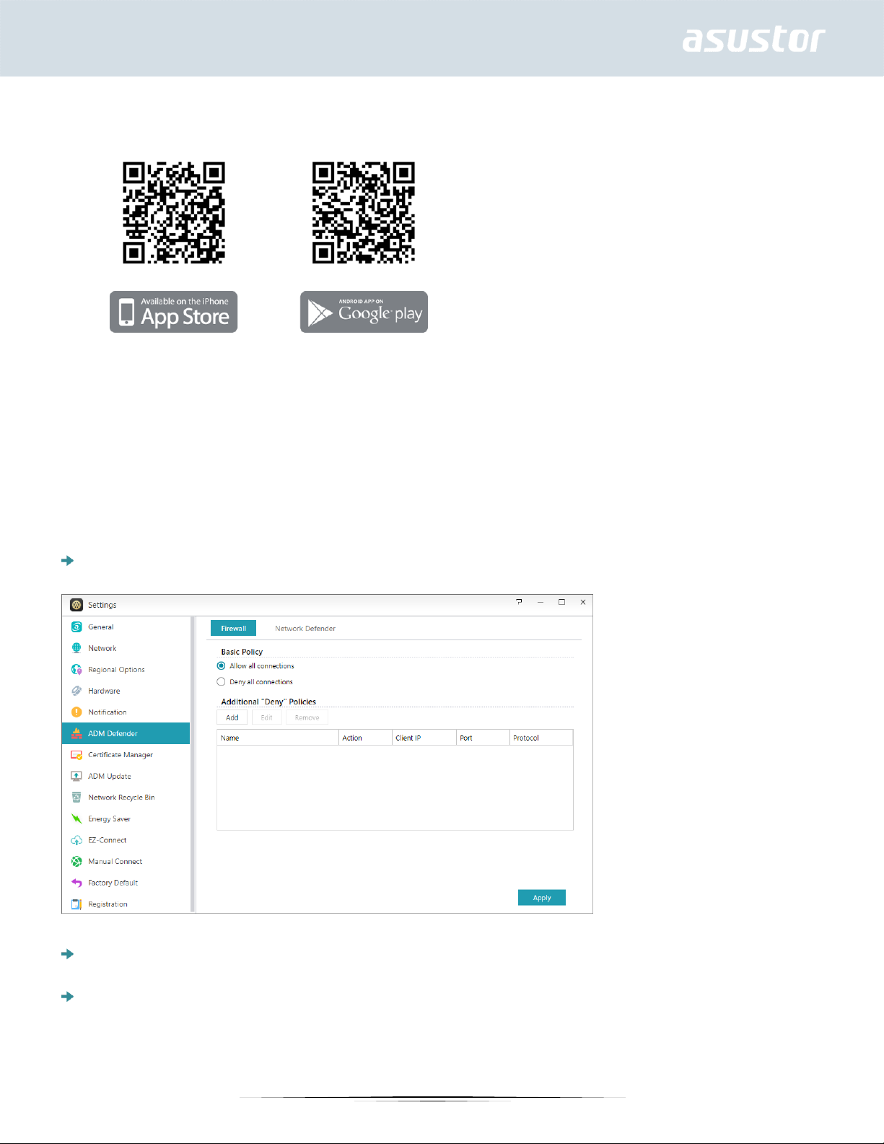Open EZ-Connect page
884x1144 pixels.
(x=126, y=840)
